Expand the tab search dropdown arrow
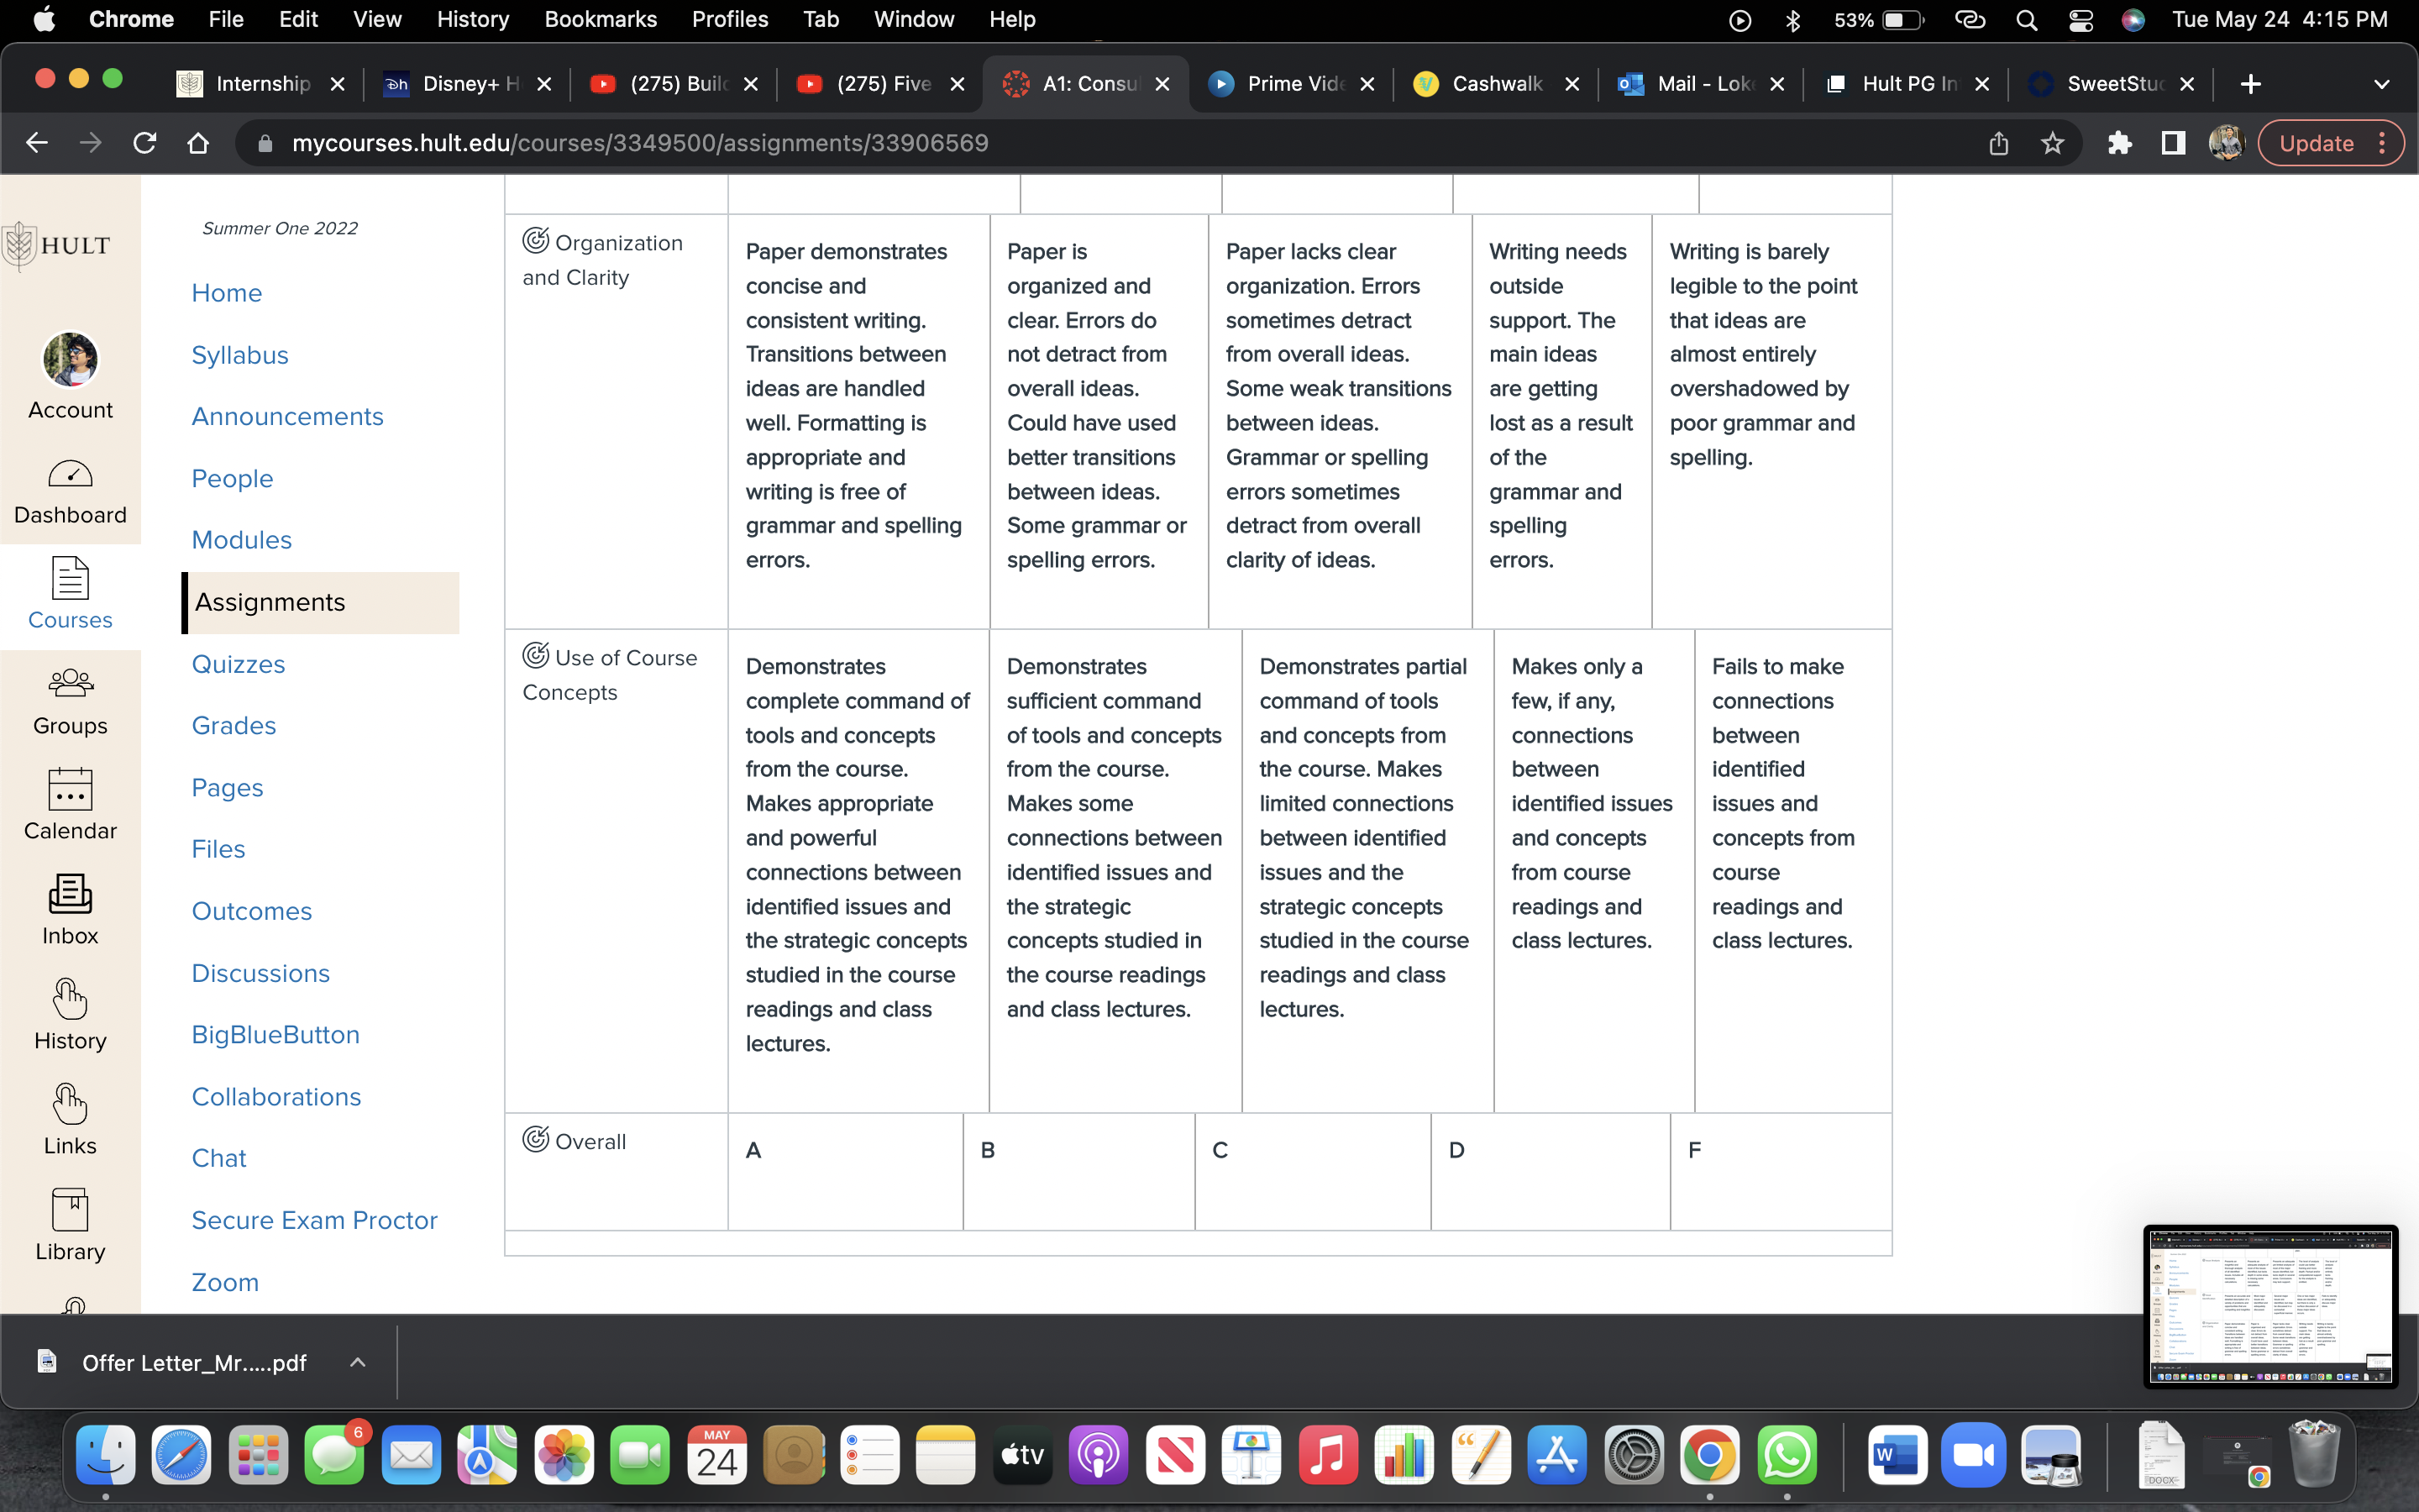 pos(2381,84)
